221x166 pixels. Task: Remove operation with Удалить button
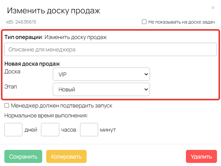[x=201, y=156]
